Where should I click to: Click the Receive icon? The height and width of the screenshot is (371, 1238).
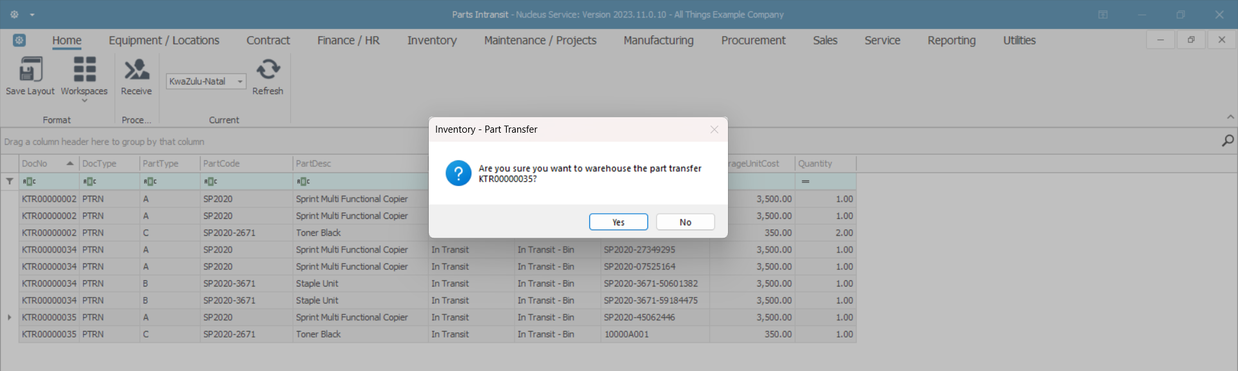(x=137, y=70)
